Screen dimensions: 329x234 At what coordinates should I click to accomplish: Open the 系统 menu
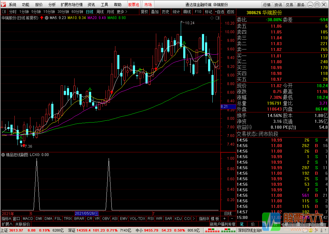coord(13,5)
